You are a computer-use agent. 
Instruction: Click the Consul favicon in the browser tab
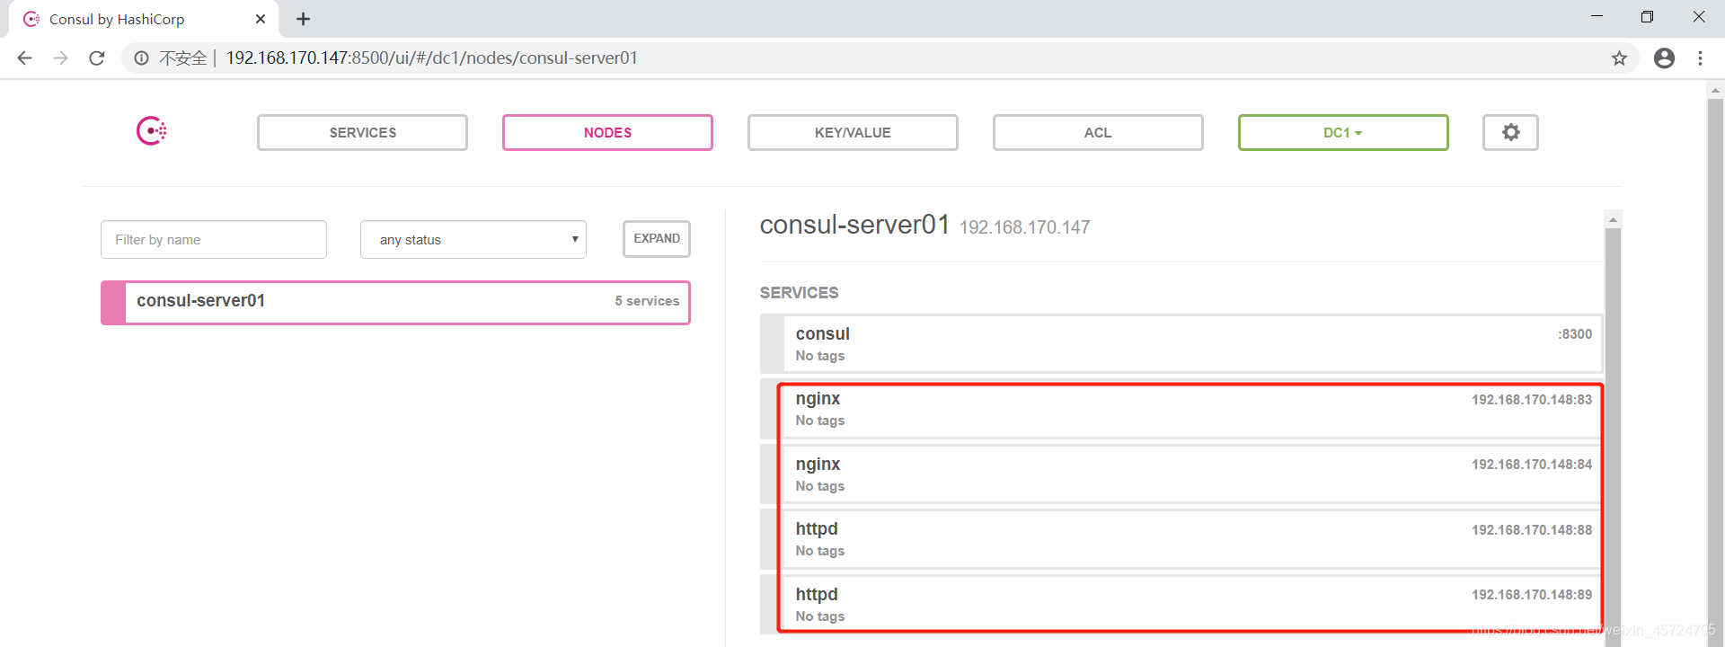coord(31,19)
